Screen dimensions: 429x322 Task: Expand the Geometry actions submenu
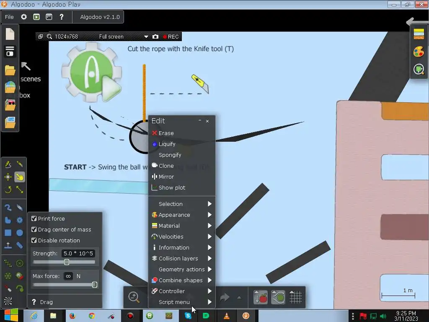[182, 270]
